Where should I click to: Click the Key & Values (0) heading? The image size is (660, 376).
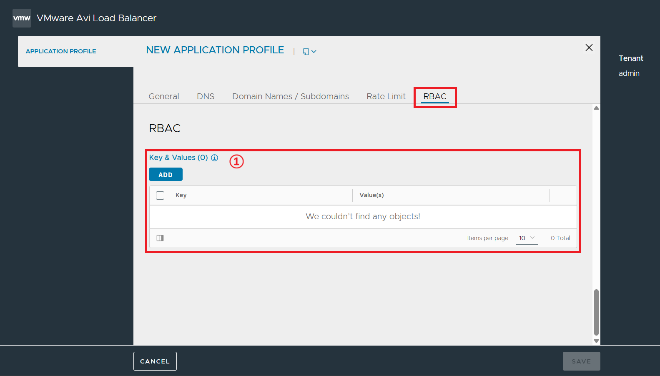click(x=178, y=158)
